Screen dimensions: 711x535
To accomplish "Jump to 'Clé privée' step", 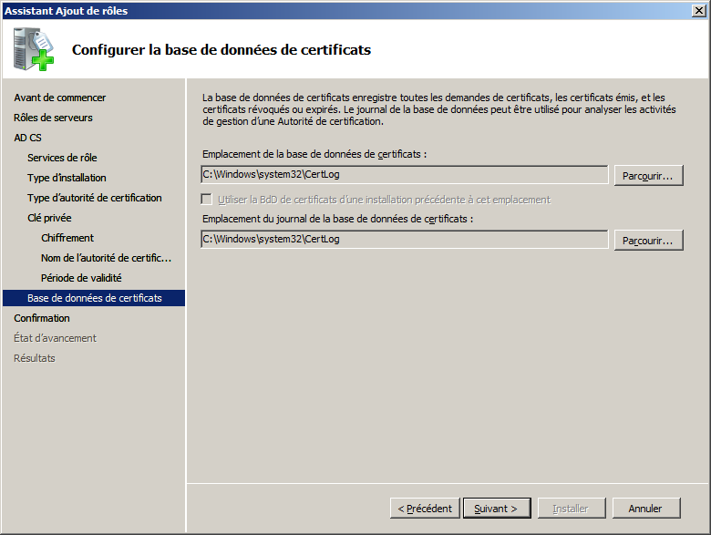I will coord(49,218).
